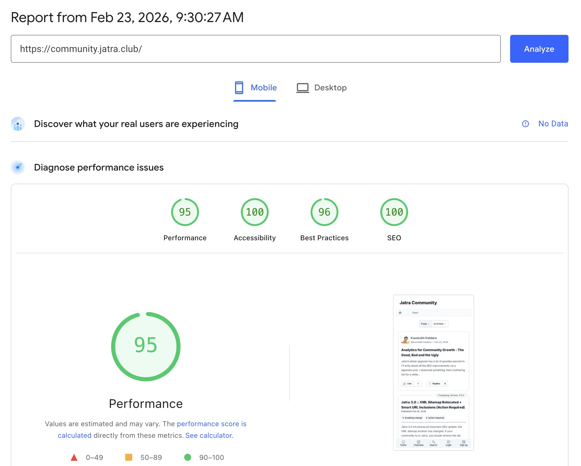Click the real users experience chart icon

pyautogui.click(x=18, y=124)
